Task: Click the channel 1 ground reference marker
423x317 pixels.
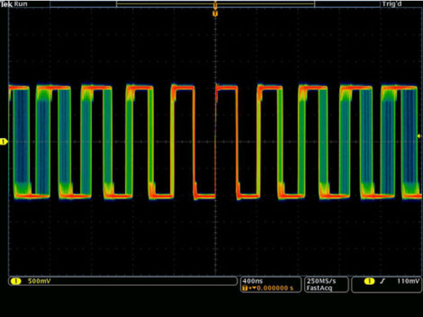Action: point(3,141)
